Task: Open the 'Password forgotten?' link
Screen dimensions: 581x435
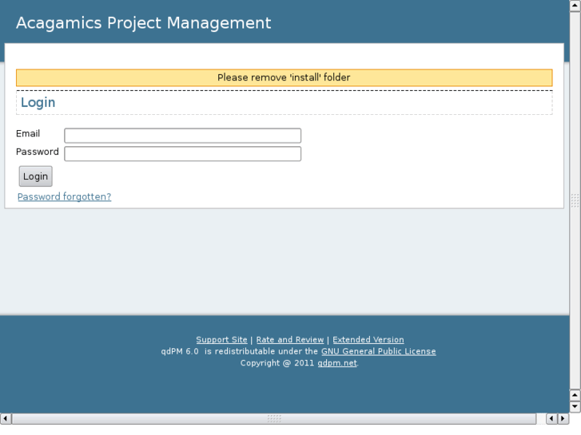Action: (x=64, y=197)
